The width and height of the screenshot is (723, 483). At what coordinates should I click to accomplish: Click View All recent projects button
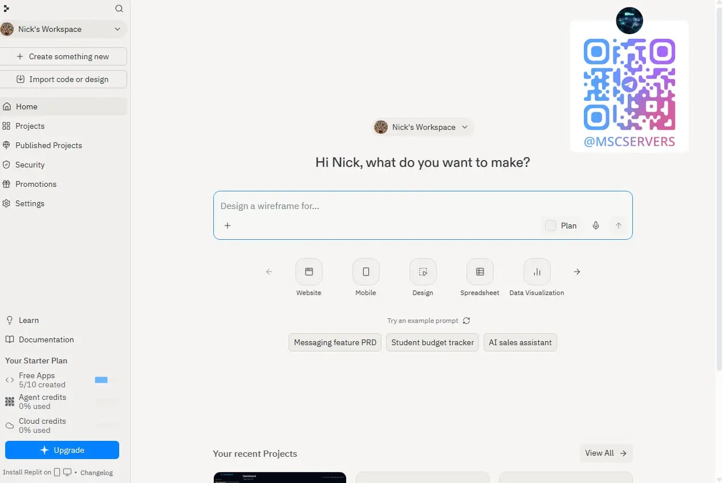606,453
